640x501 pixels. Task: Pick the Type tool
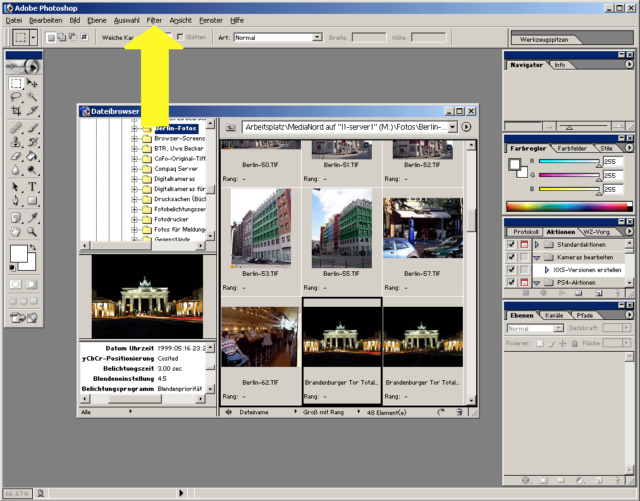32,187
